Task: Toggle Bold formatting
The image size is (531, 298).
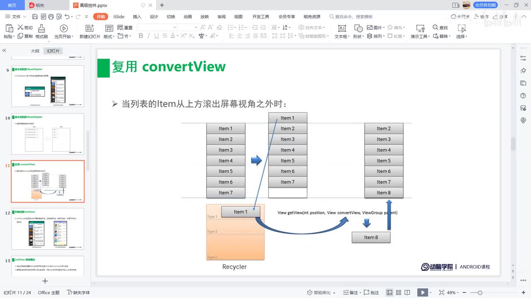Action: coord(141,36)
